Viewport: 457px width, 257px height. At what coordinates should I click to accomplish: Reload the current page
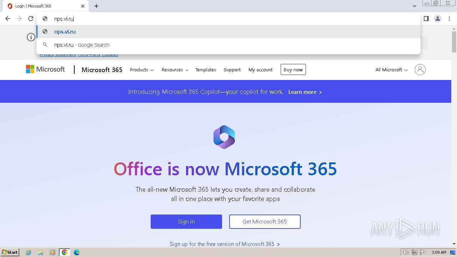[x=31, y=19]
